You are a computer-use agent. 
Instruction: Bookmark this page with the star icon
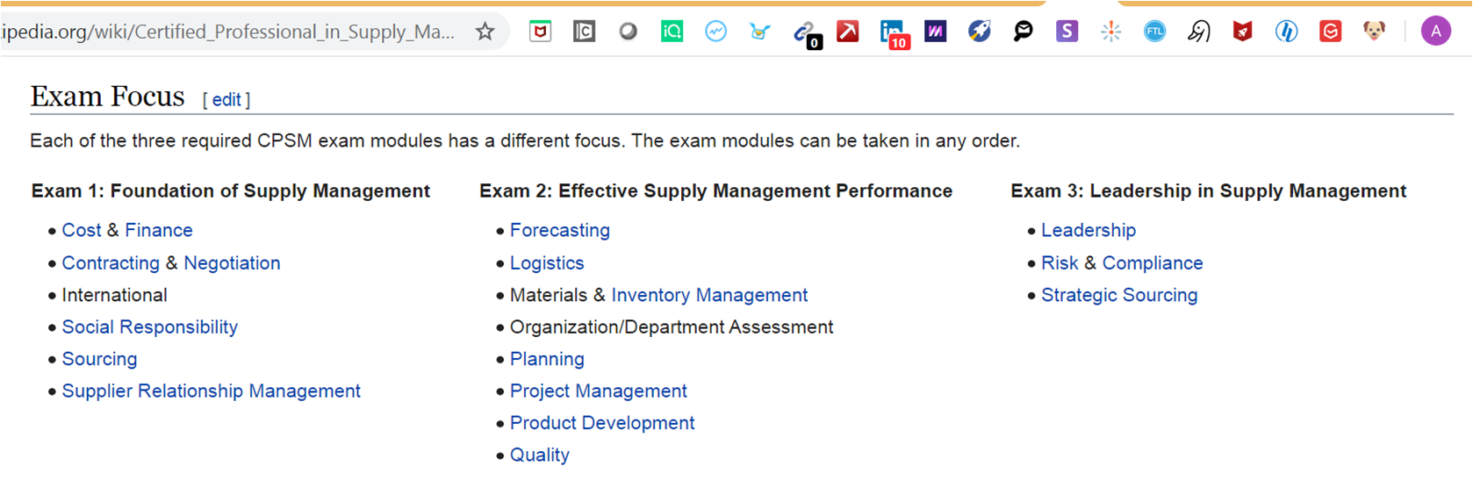(485, 32)
